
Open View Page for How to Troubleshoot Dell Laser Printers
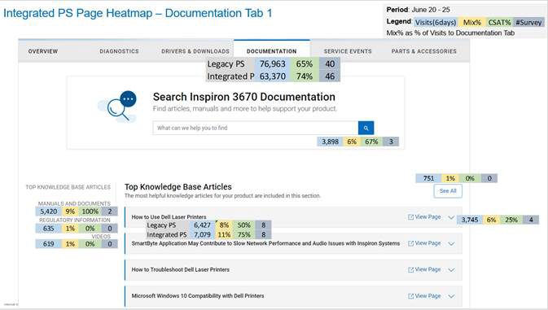point(427,269)
